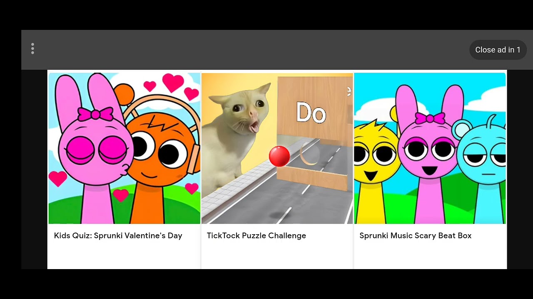This screenshot has height=299, width=533.
Task: Open the Sprunki Music Scary Beat Box thumbnail
Action: (x=430, y=148)
